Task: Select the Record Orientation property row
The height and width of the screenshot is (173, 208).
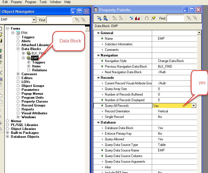Action: [x=117, y=111]
